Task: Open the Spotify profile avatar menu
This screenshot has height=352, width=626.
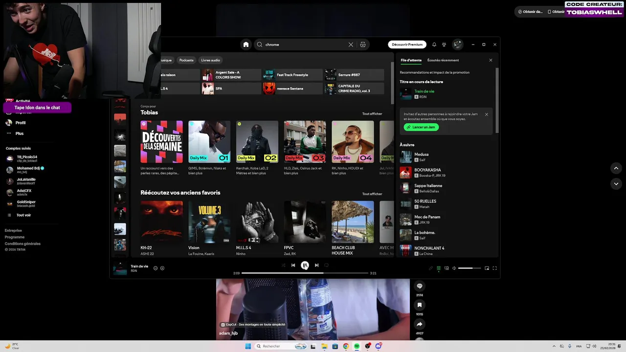Action: click(458, 44)
